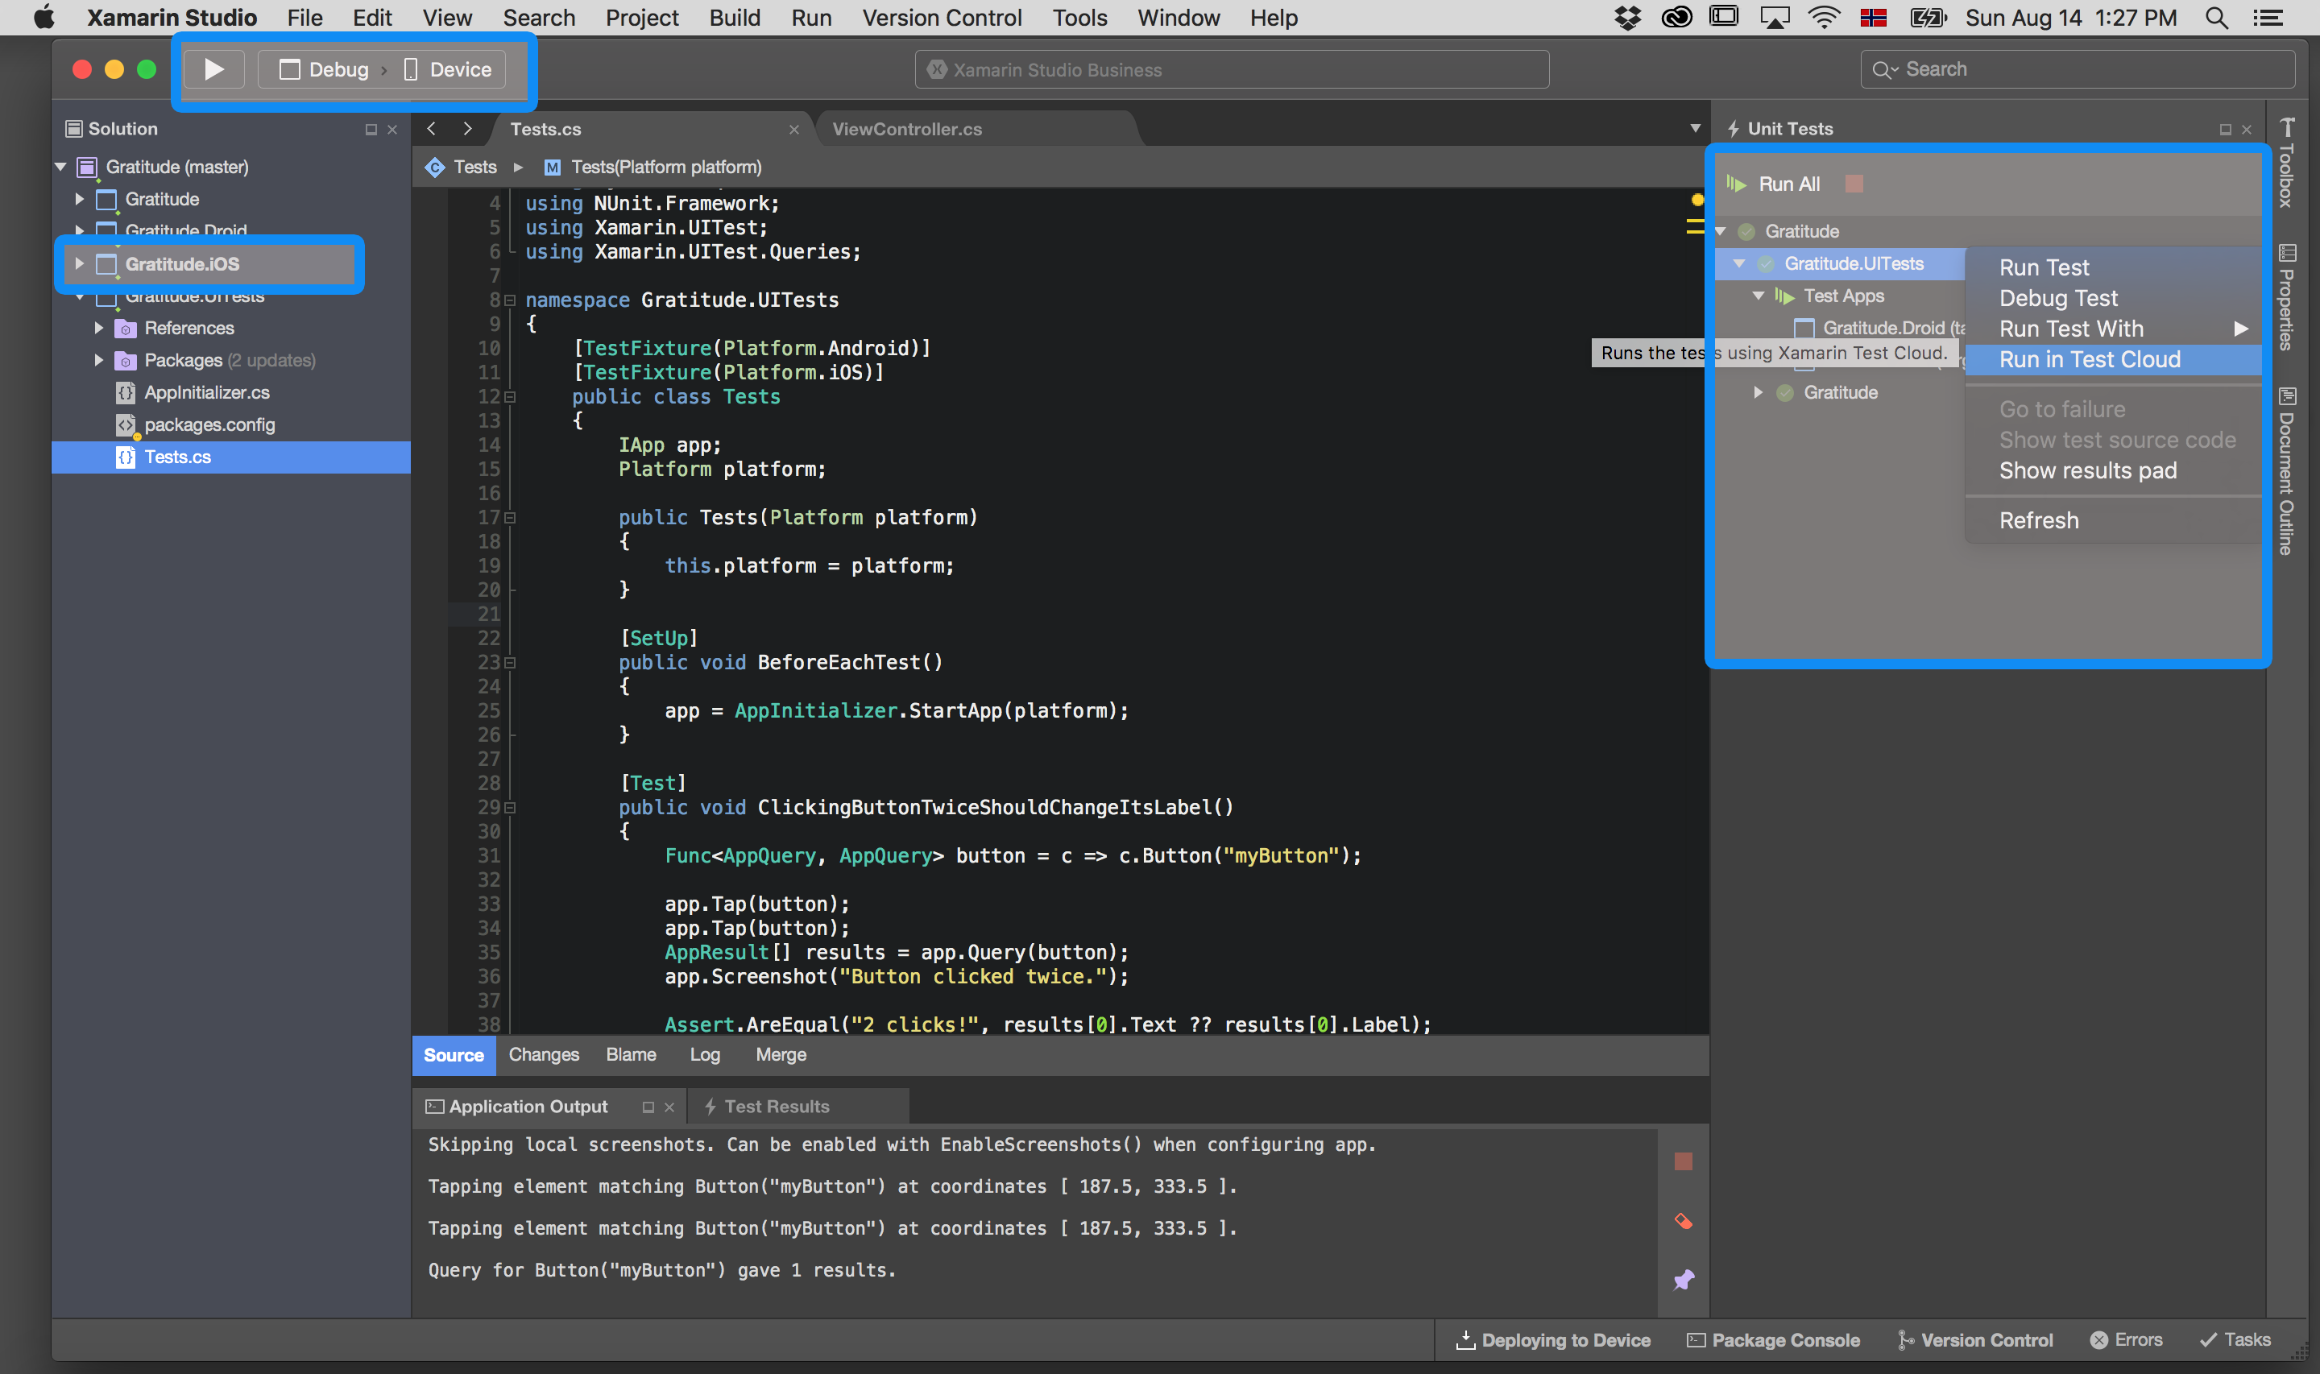Viewport: 2320px width, 1374px height.
Task: Switch to the Merge view tab
Action: 781,1054
